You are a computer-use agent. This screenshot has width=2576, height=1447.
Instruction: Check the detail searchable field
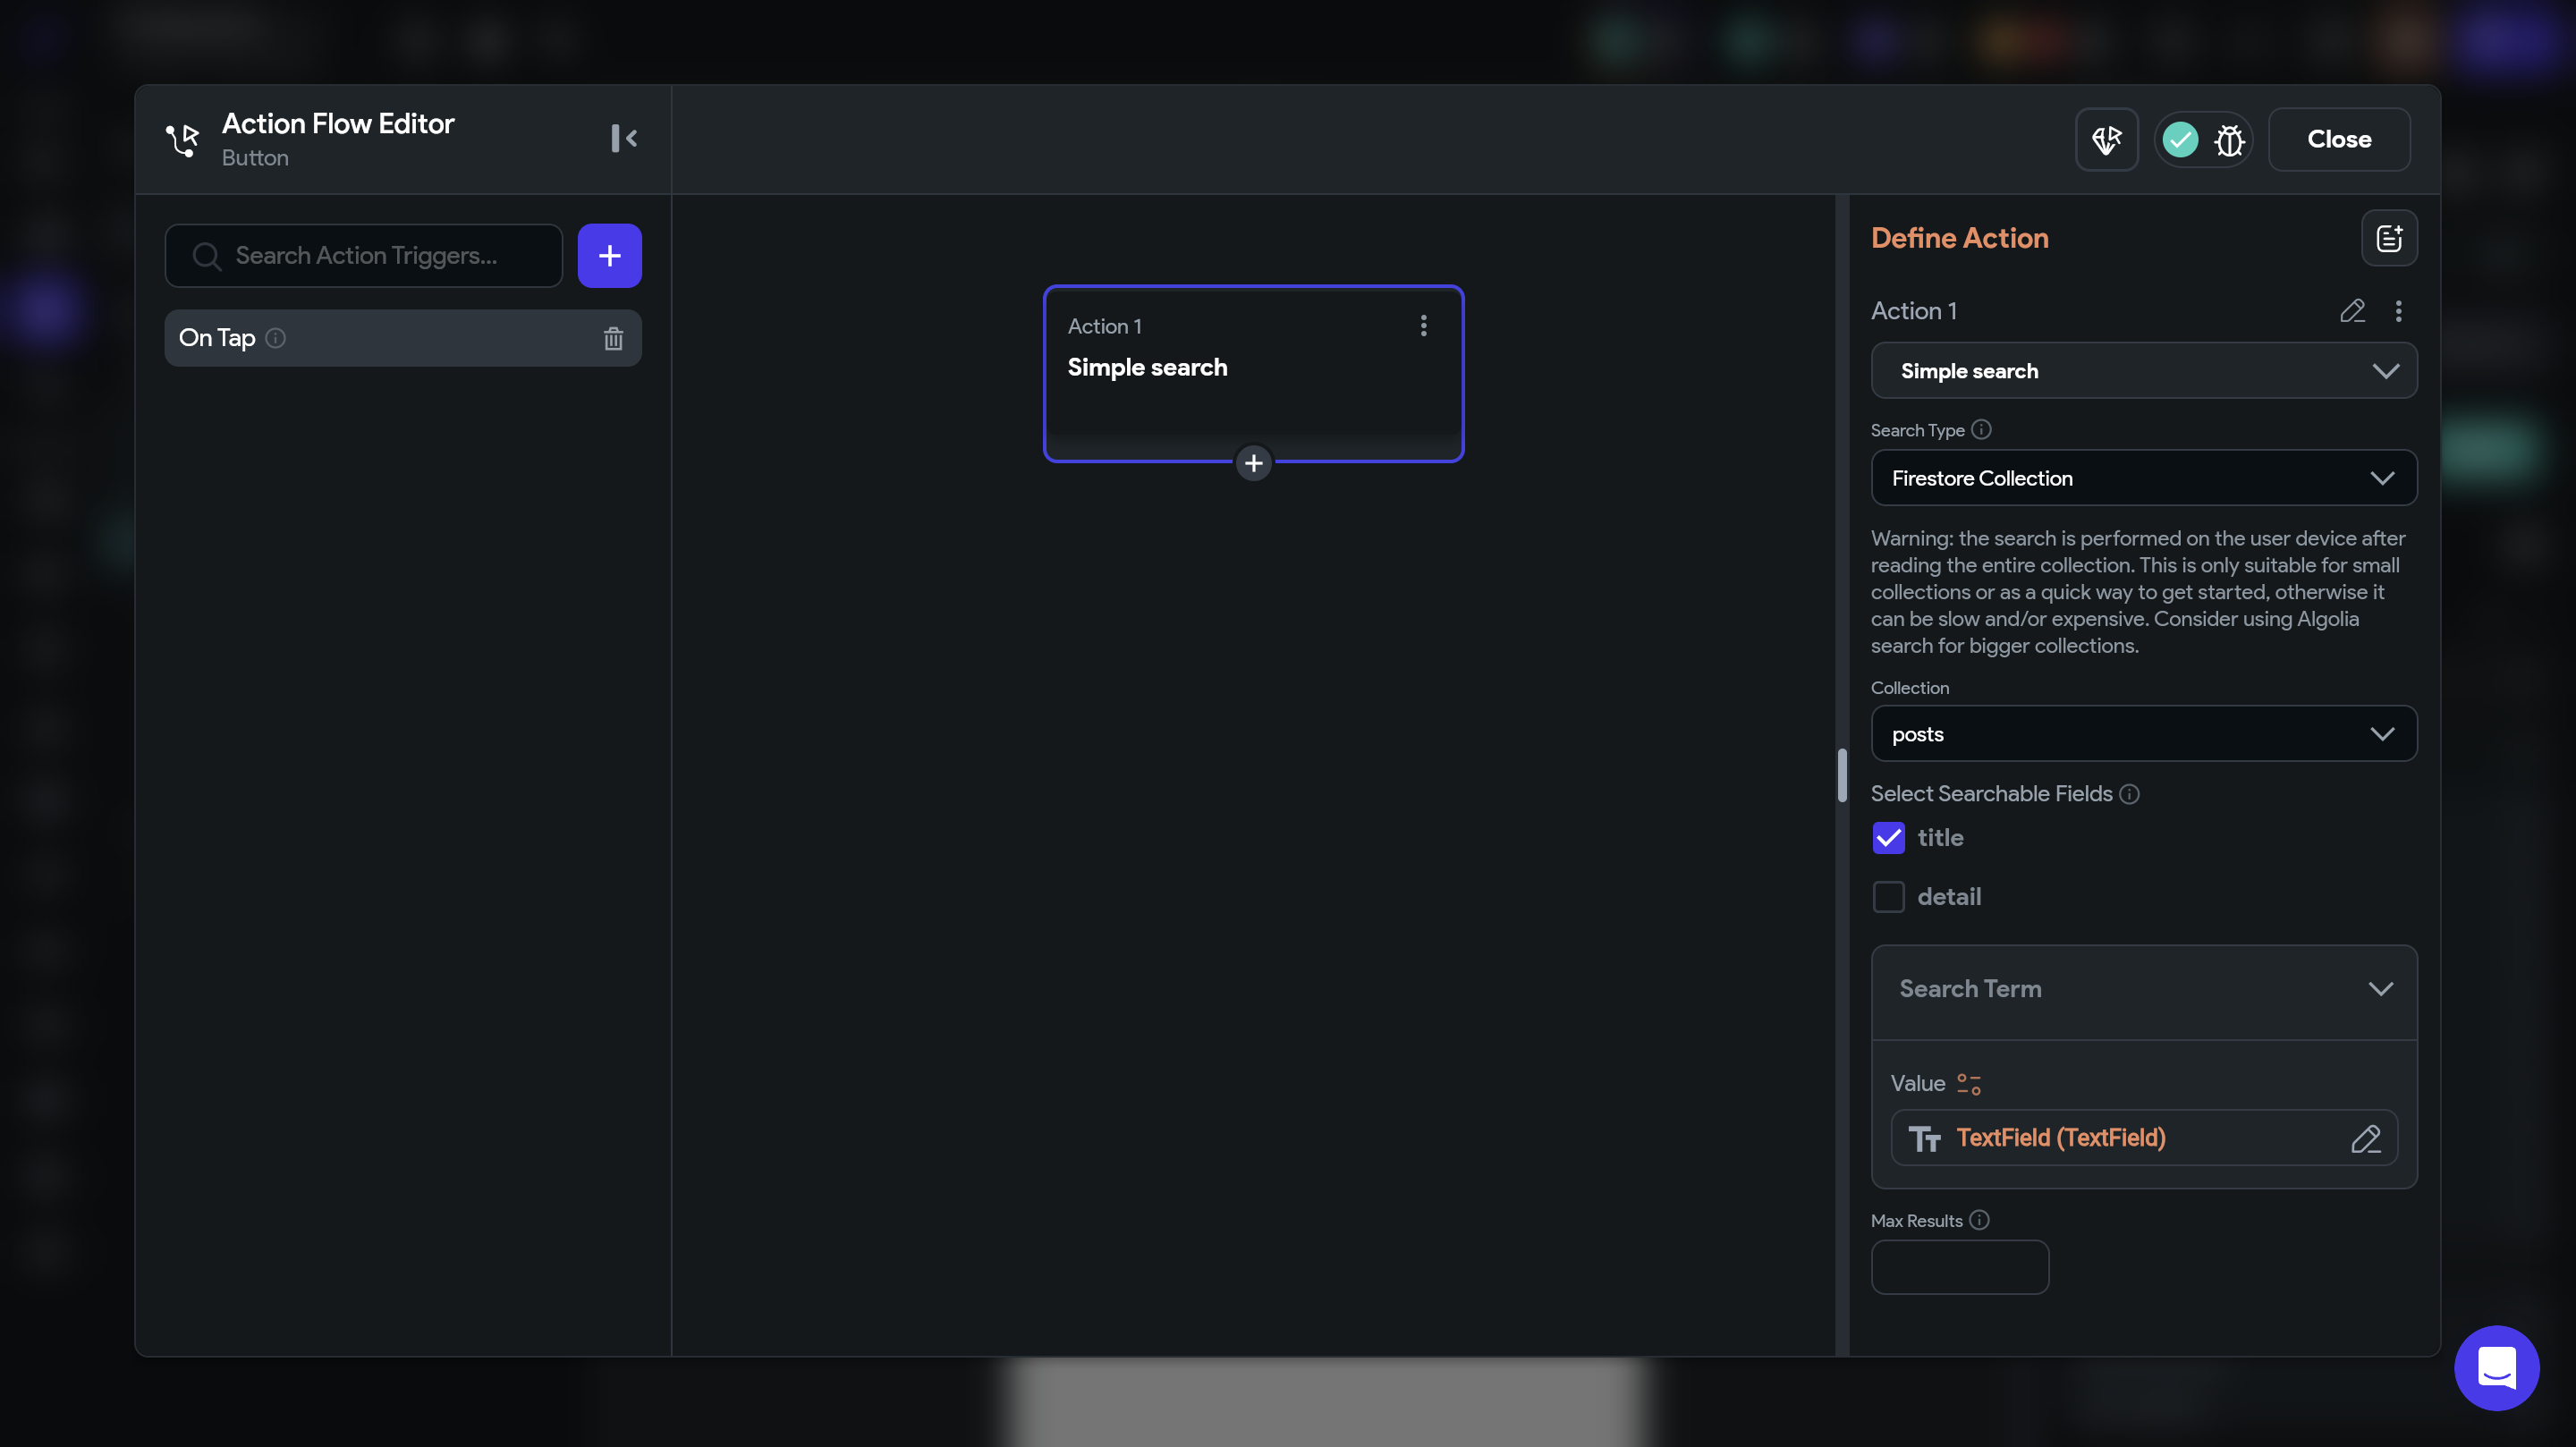point(1888,897)
